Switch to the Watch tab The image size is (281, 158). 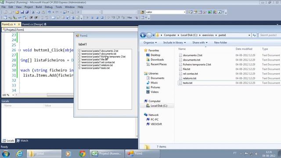tap(22, 141)
